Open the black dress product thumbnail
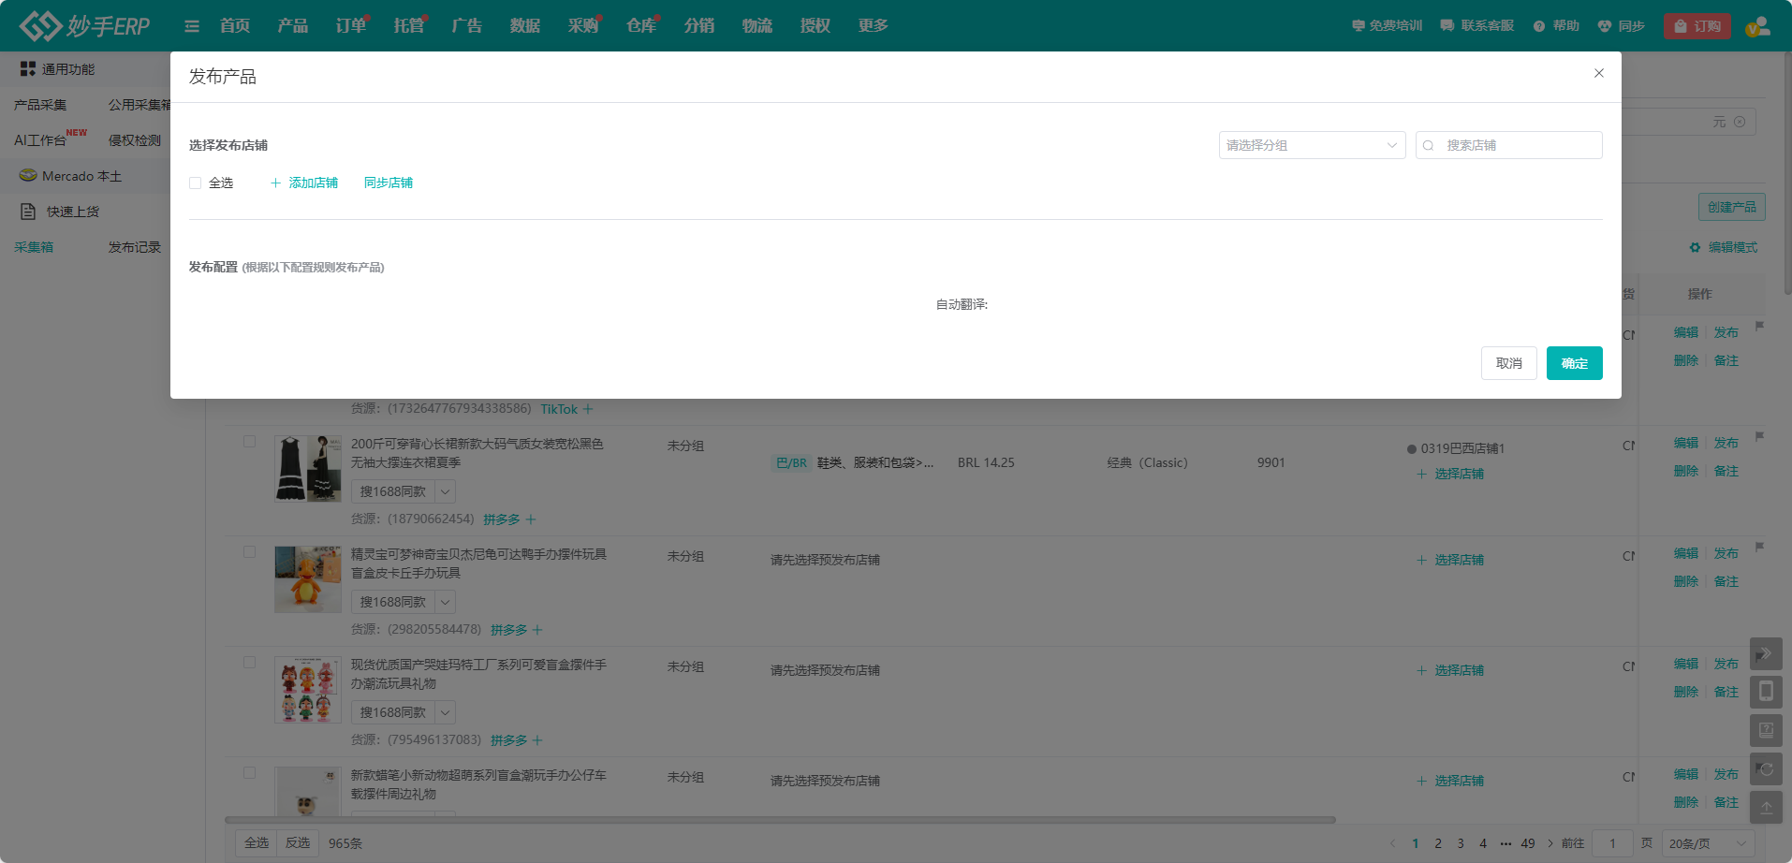 [x=308, y=468]
